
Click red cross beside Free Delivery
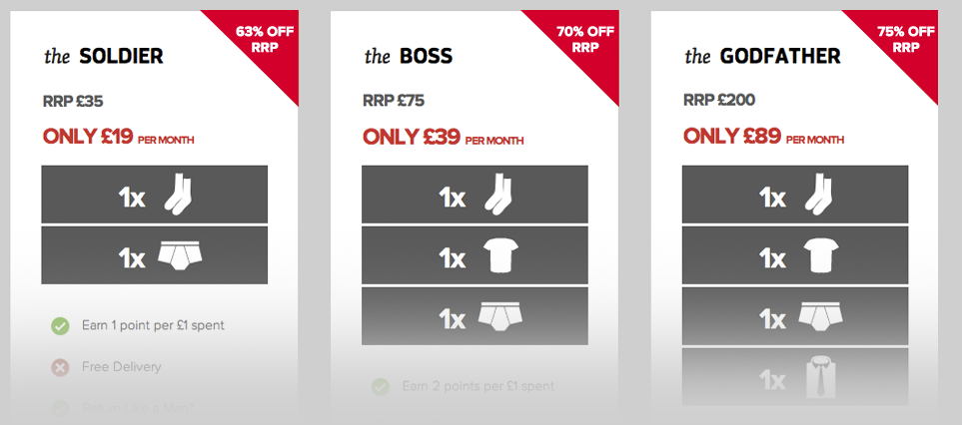click(x=60, y=367)
